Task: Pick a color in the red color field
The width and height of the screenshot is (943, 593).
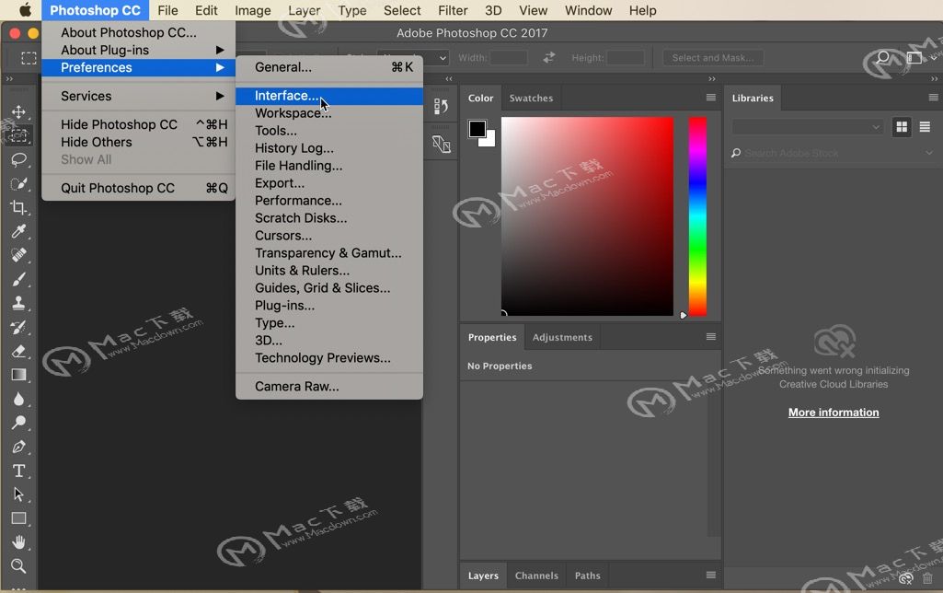Action: [587, 216]
